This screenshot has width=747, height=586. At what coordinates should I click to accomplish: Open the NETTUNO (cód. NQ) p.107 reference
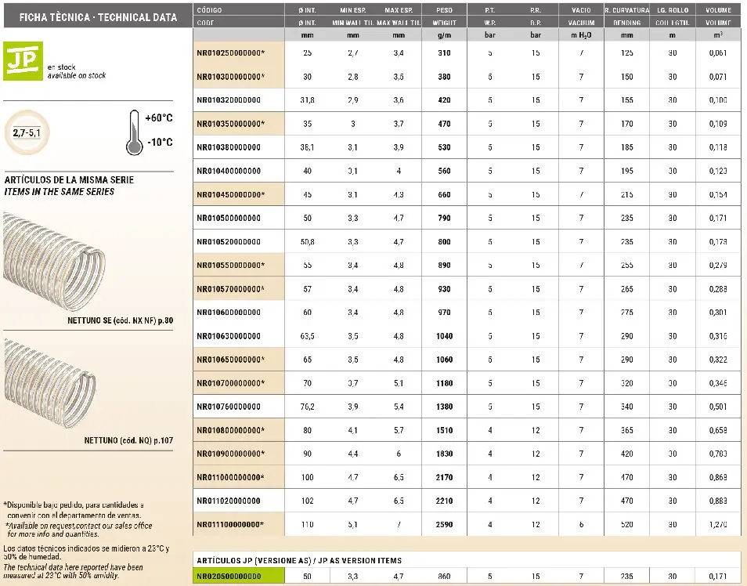point(128,440)
